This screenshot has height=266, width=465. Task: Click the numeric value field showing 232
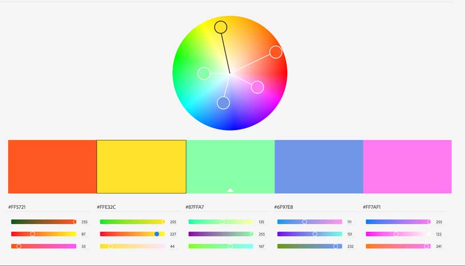350,246
